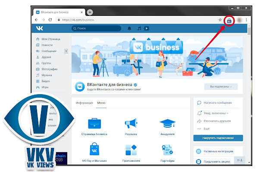The height and width of the screenshot is (172, 276).
Task: Click the VK logo in header
Action: click(x=39, y=28)
